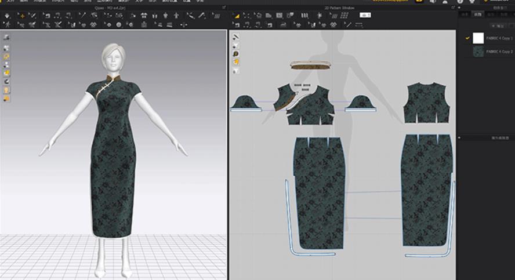Click the Add (+ 增加) button above fabric list

[499, 26]
